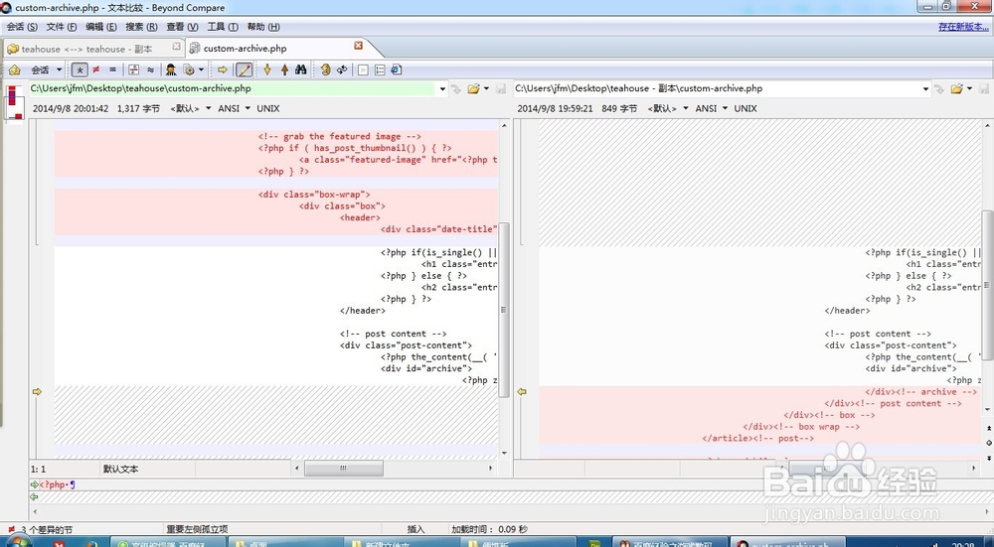This screenshot has width=994, height=547.
Task: Toggle the Show Same (=) filter
Action: point(113,69)
